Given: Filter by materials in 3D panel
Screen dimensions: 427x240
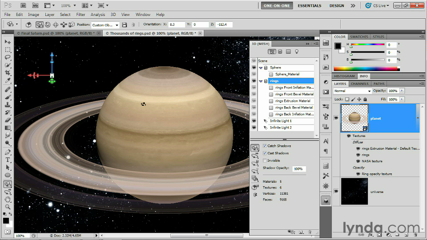Looking at the screenshot, I should coord(288,52).
